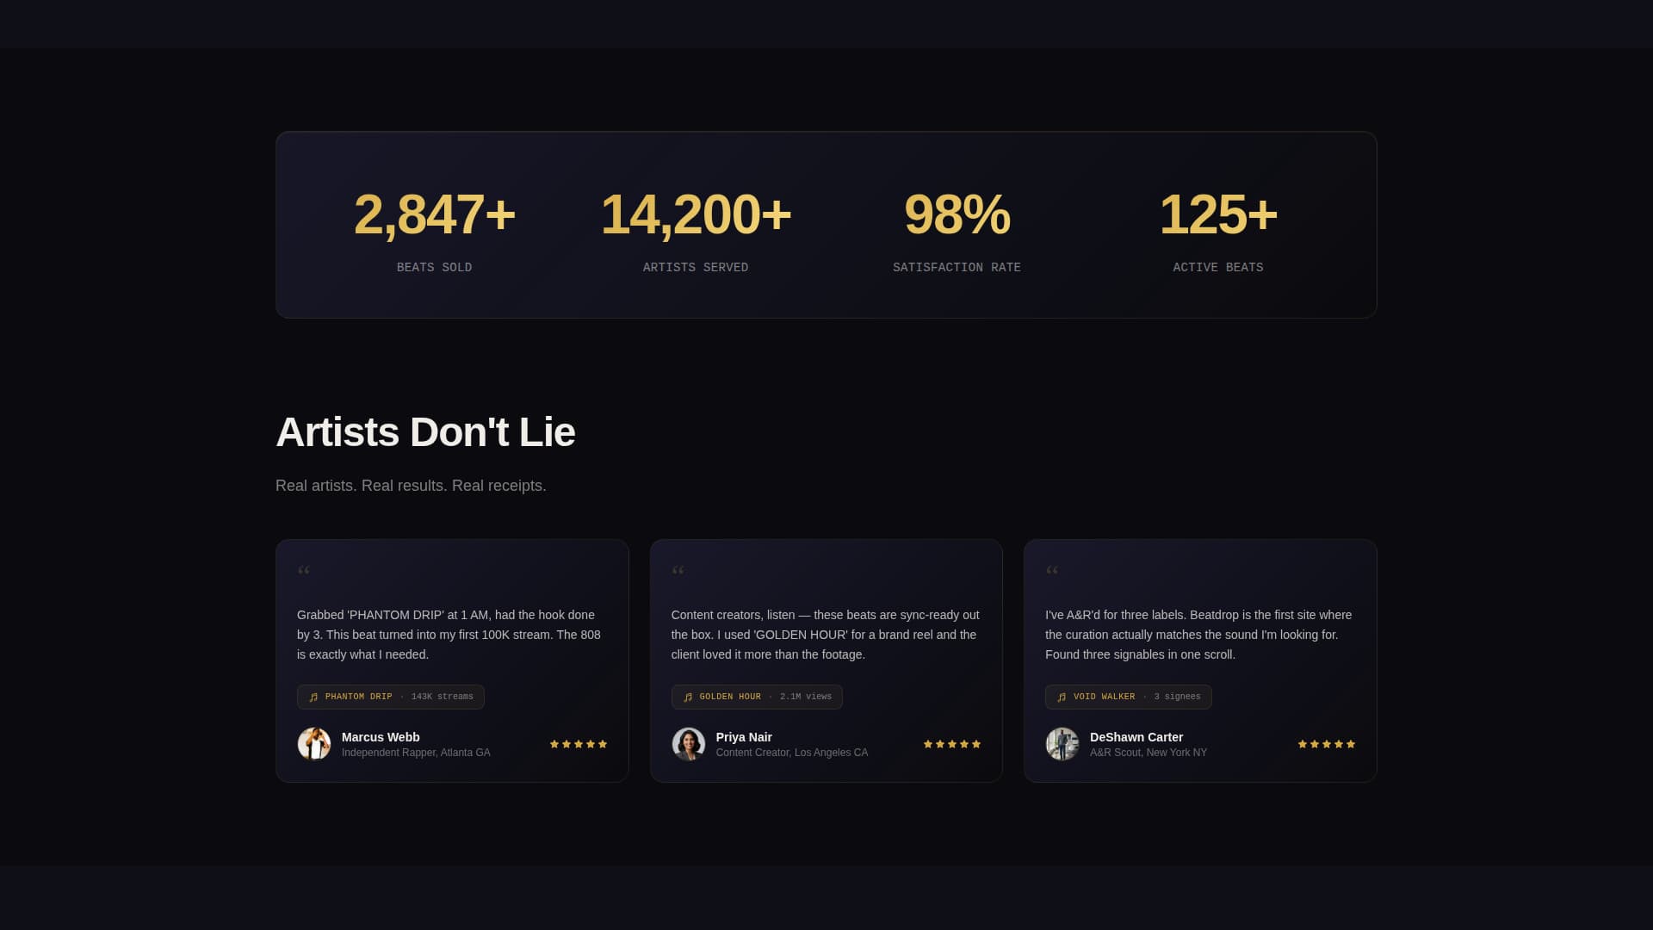Image resolution: width=1653 pixels, height=930 pixels.
Task: Click Marcus Webb's five-star rating
Action: 579,744
